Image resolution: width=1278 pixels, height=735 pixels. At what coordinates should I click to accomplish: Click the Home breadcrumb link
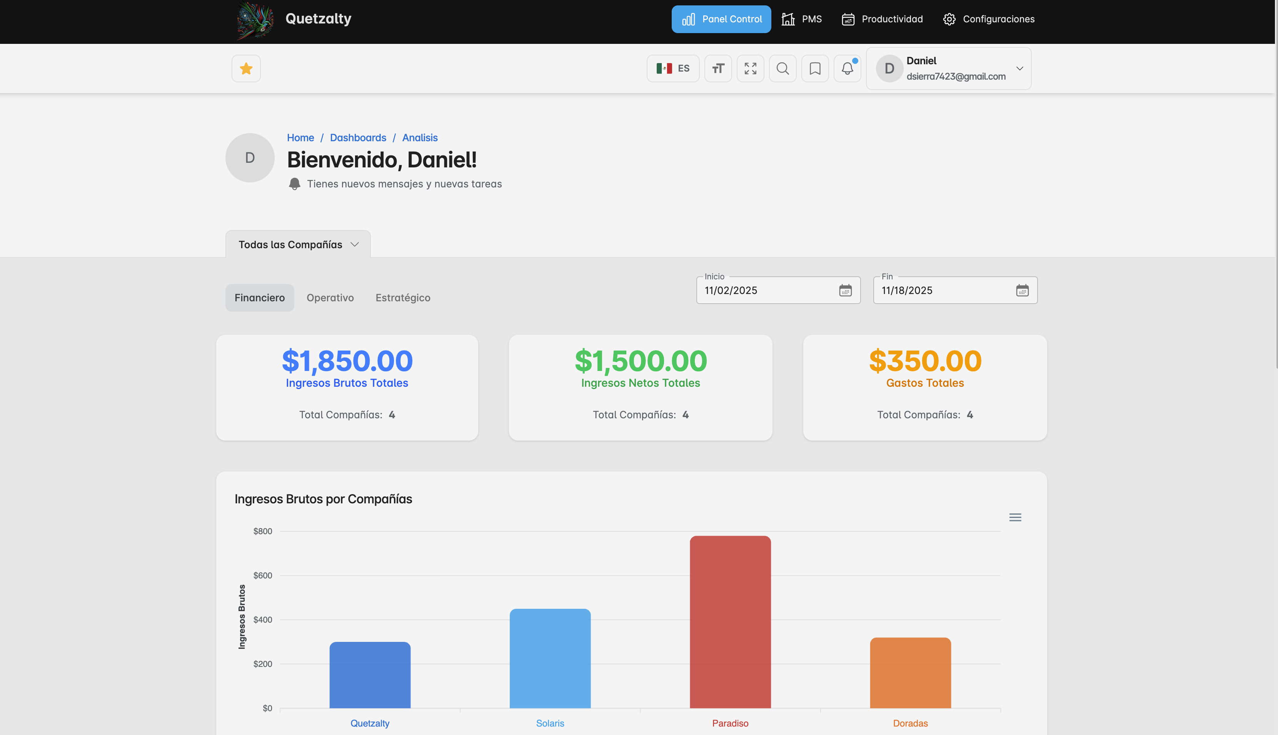coord(300,138)
